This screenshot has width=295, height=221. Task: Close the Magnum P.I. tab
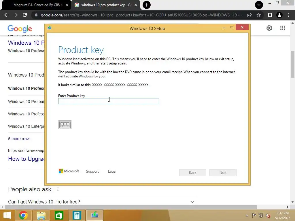pos(67,5)
